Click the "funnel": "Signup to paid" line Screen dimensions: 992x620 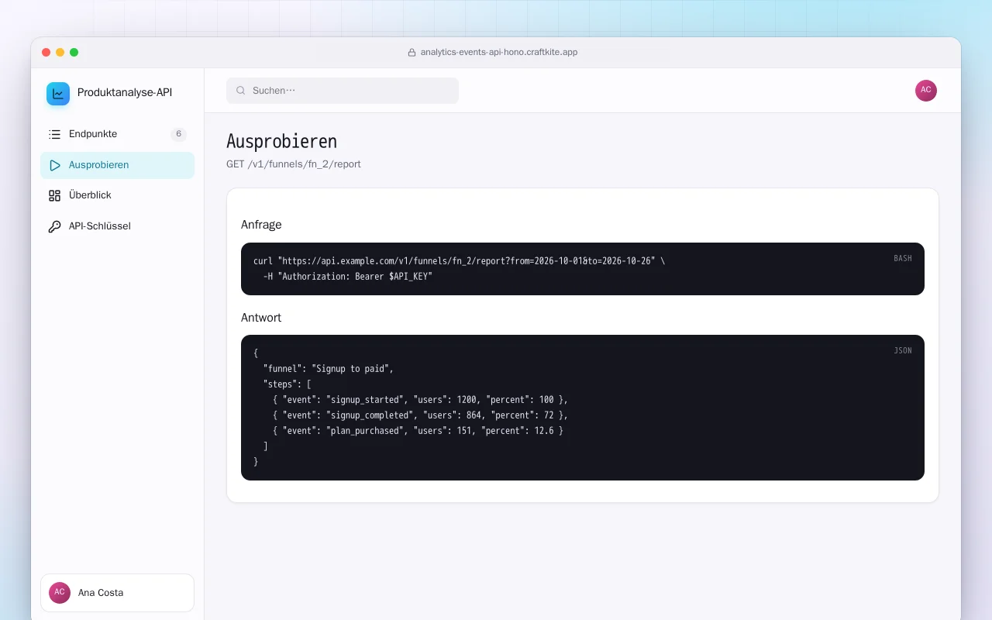coord(329,369)
